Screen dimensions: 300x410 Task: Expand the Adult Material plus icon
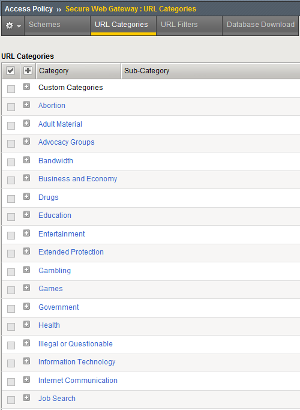coord(26,123)
